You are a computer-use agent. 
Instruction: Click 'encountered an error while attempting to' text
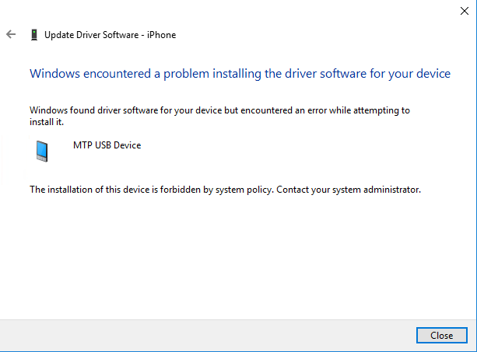tap(325, 110)
